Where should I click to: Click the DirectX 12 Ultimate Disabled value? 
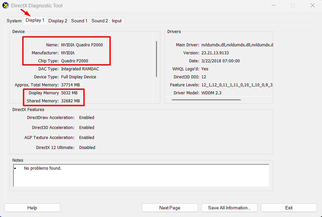[87, 148]
